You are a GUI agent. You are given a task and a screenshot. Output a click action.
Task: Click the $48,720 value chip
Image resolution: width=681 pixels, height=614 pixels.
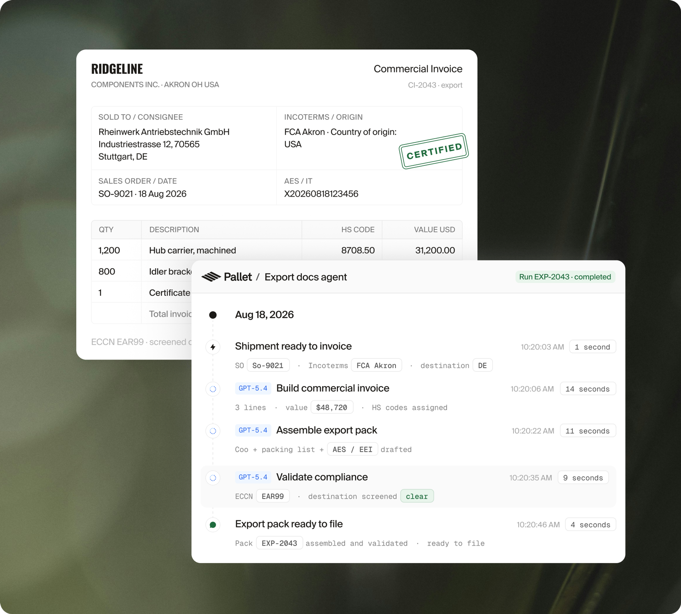(332, 407)
